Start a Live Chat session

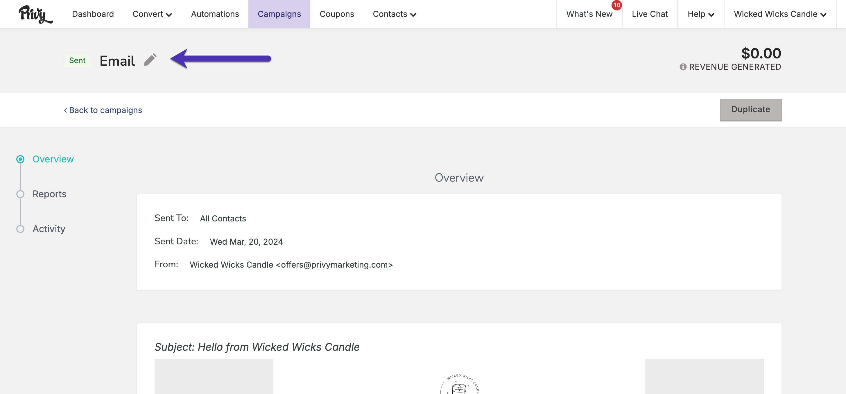(650, 14)
